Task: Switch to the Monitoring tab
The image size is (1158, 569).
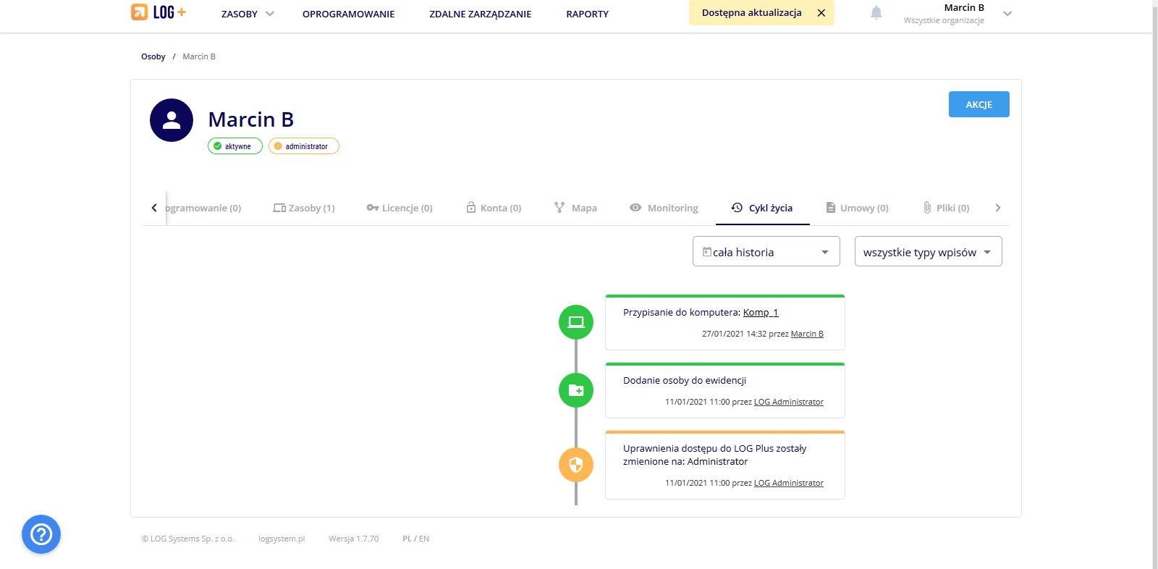Action: (664, 208)
